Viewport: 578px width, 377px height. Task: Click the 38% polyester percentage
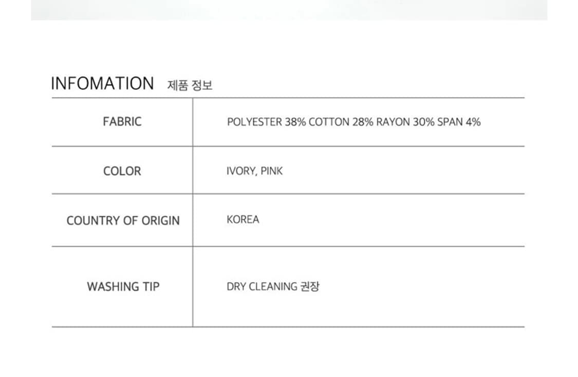tap(295, 122)
